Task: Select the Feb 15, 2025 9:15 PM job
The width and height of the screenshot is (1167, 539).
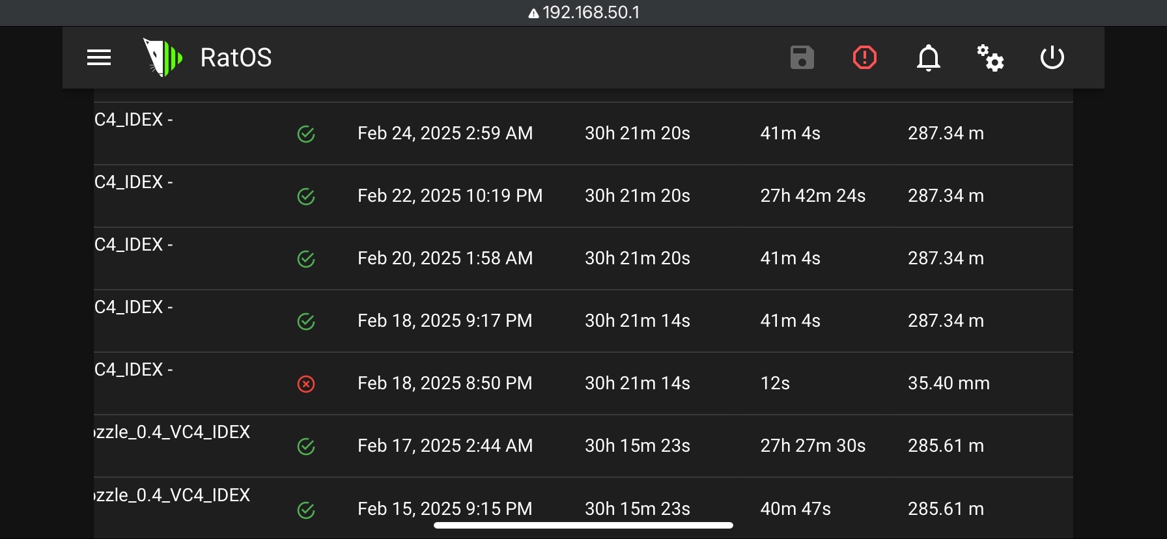Action: (x=445, y=508)
